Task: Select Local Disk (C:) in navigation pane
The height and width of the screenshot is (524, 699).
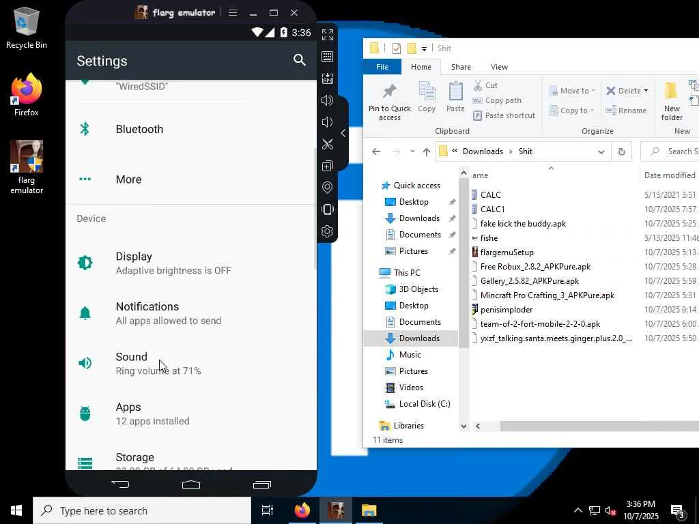Action: [x=425, y=404]
